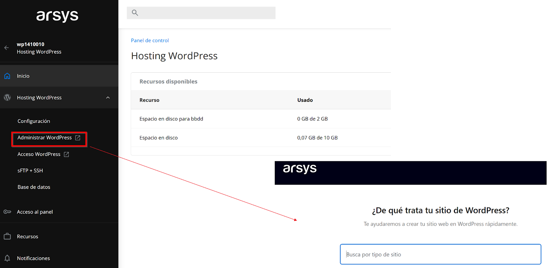Viewport: 551px width, 268px height.
Task: Select the 'Espacio en disco' row label
Action: tap(158, 138)
